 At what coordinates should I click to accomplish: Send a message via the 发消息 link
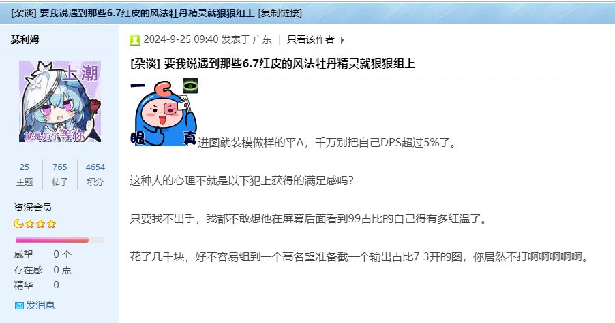pos(40,305)
